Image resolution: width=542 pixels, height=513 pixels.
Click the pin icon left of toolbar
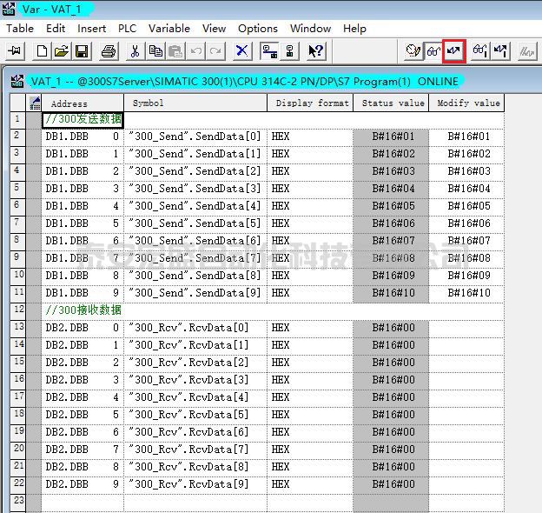coord(15,51)
